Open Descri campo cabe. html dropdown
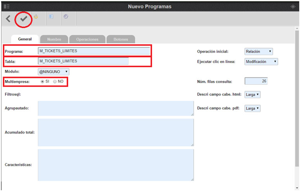 click(252, 95)
